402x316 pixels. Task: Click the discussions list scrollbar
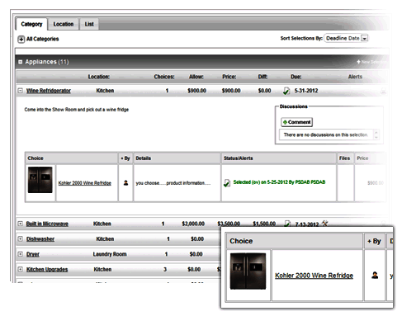tap(376, 134)
